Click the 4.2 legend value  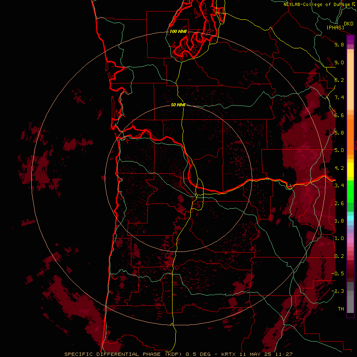pyautogui.click(x=339, y=168)
